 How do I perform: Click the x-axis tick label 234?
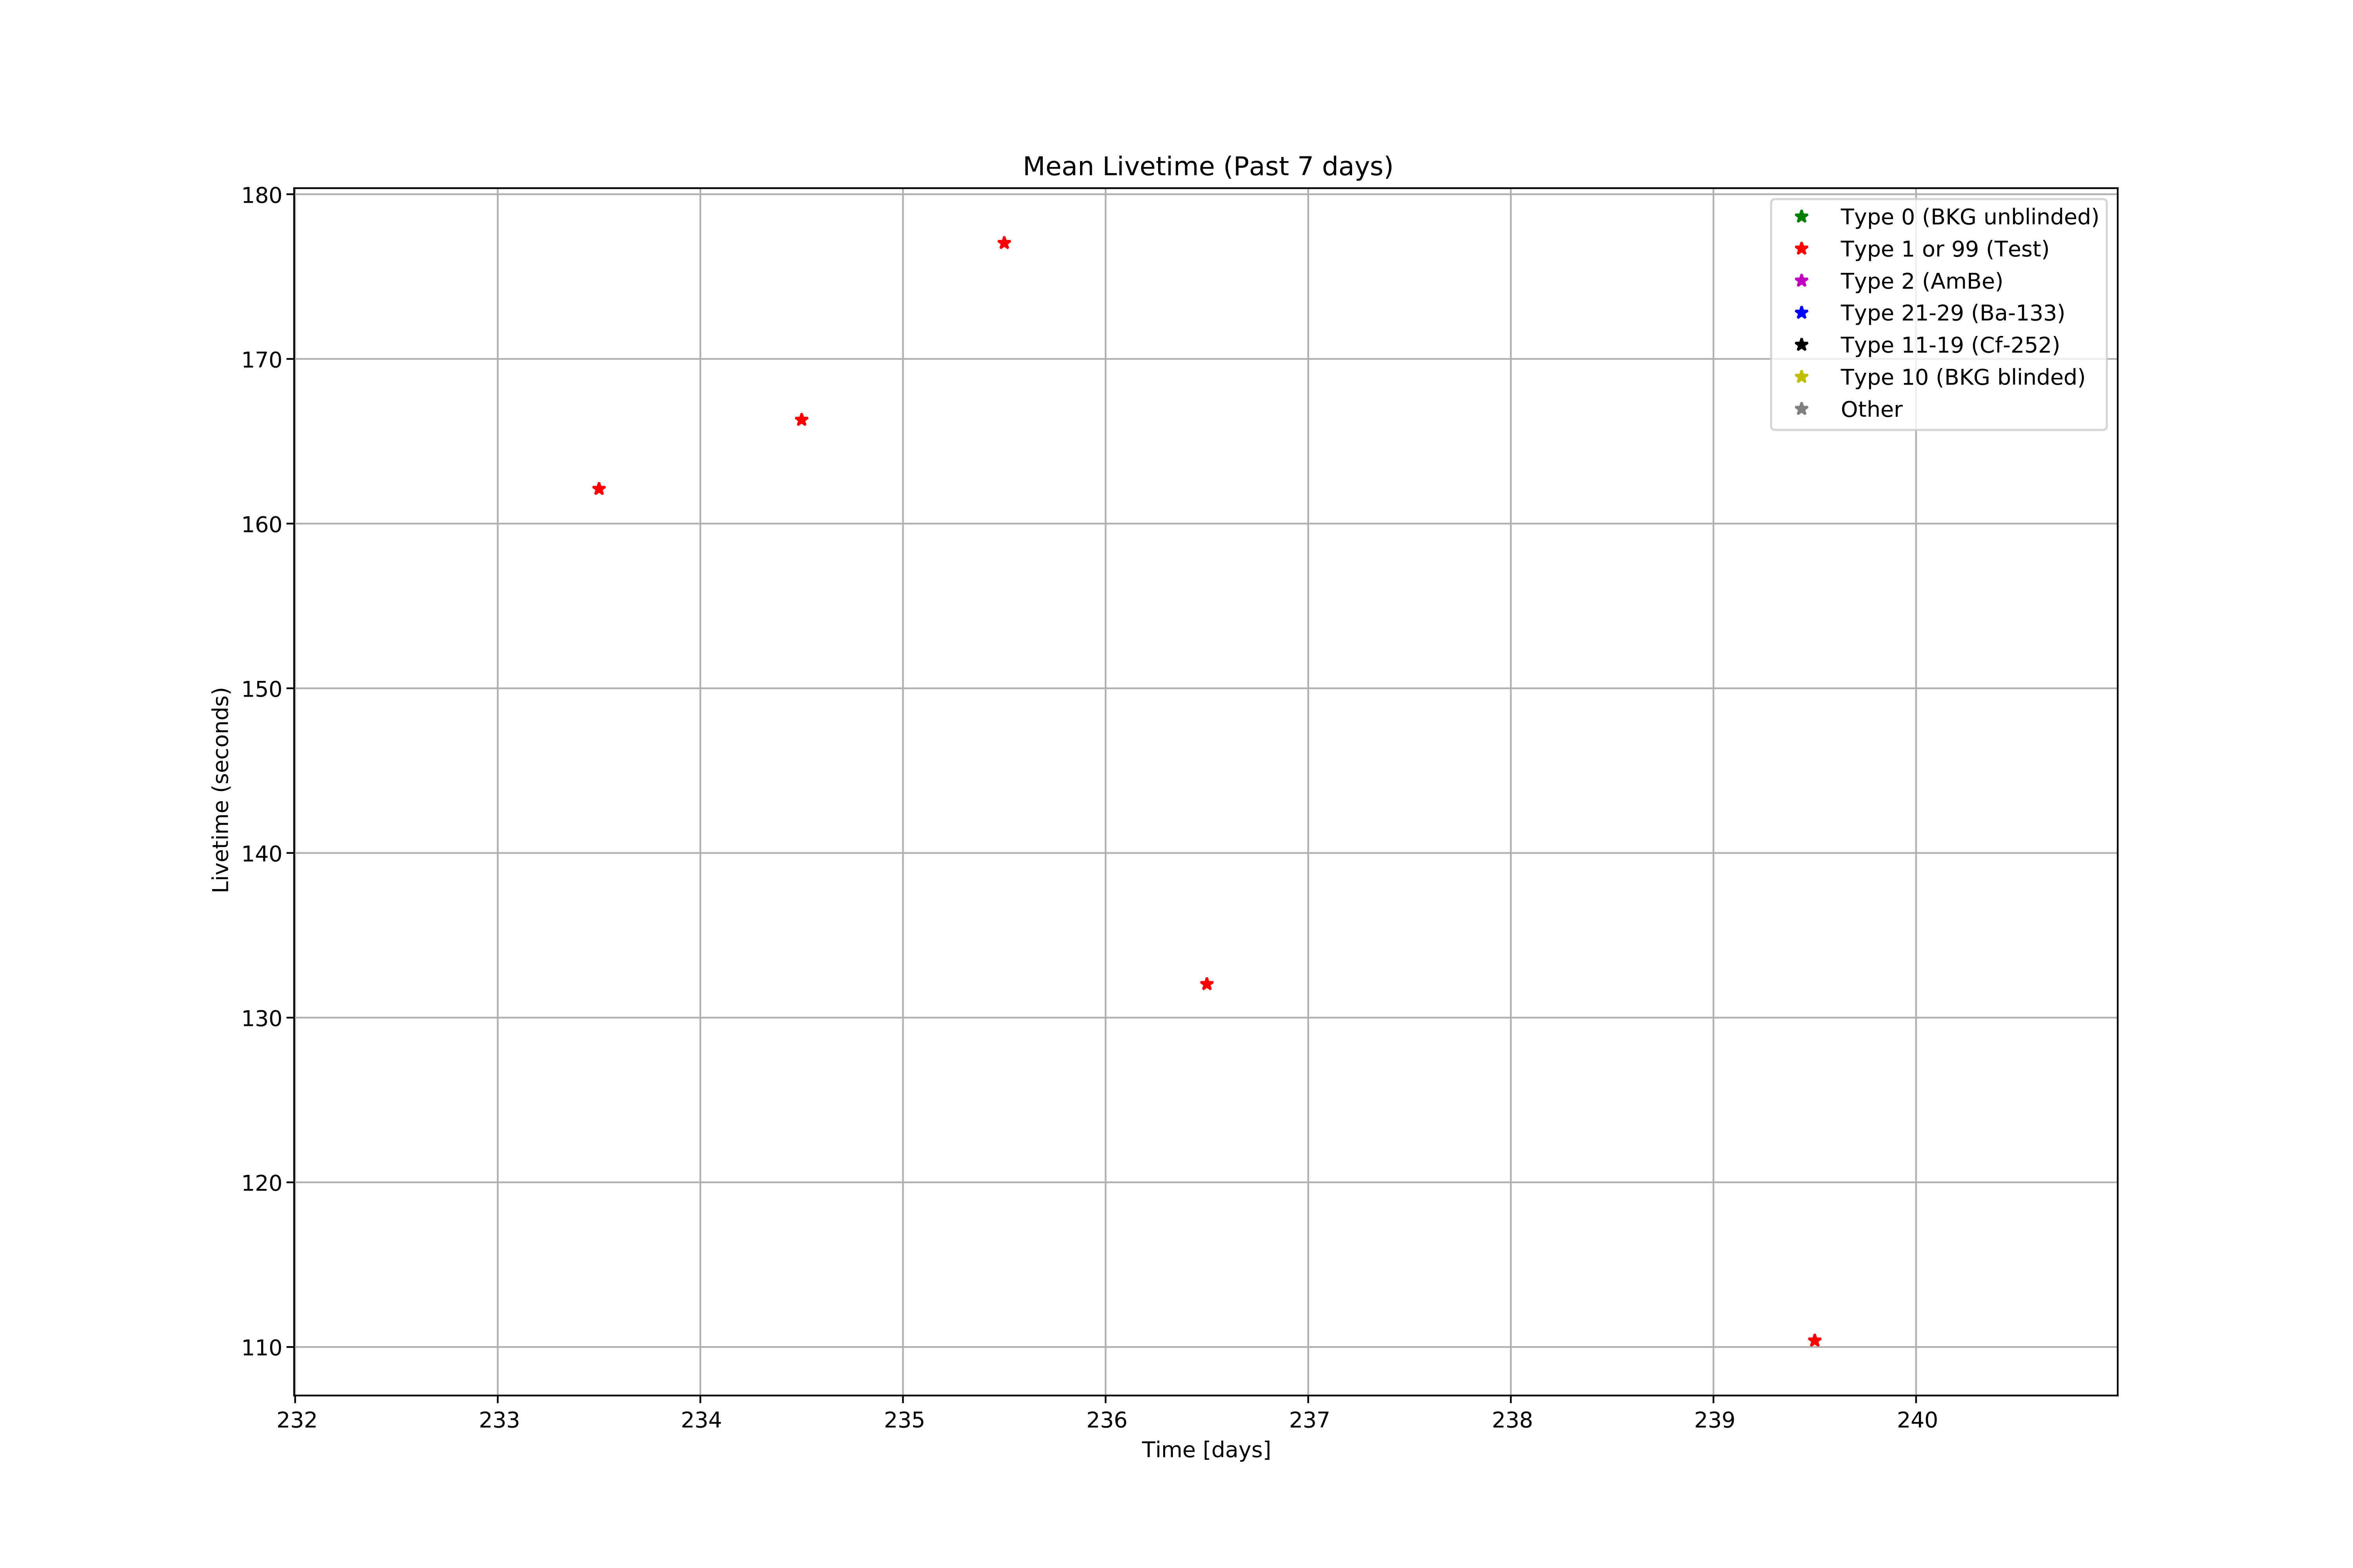701,1420
